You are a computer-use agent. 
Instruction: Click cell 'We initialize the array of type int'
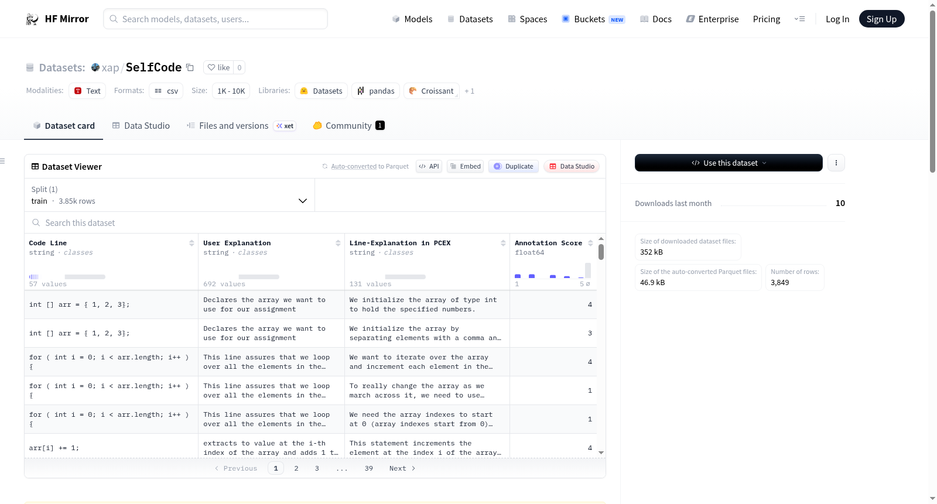[427, 304]
